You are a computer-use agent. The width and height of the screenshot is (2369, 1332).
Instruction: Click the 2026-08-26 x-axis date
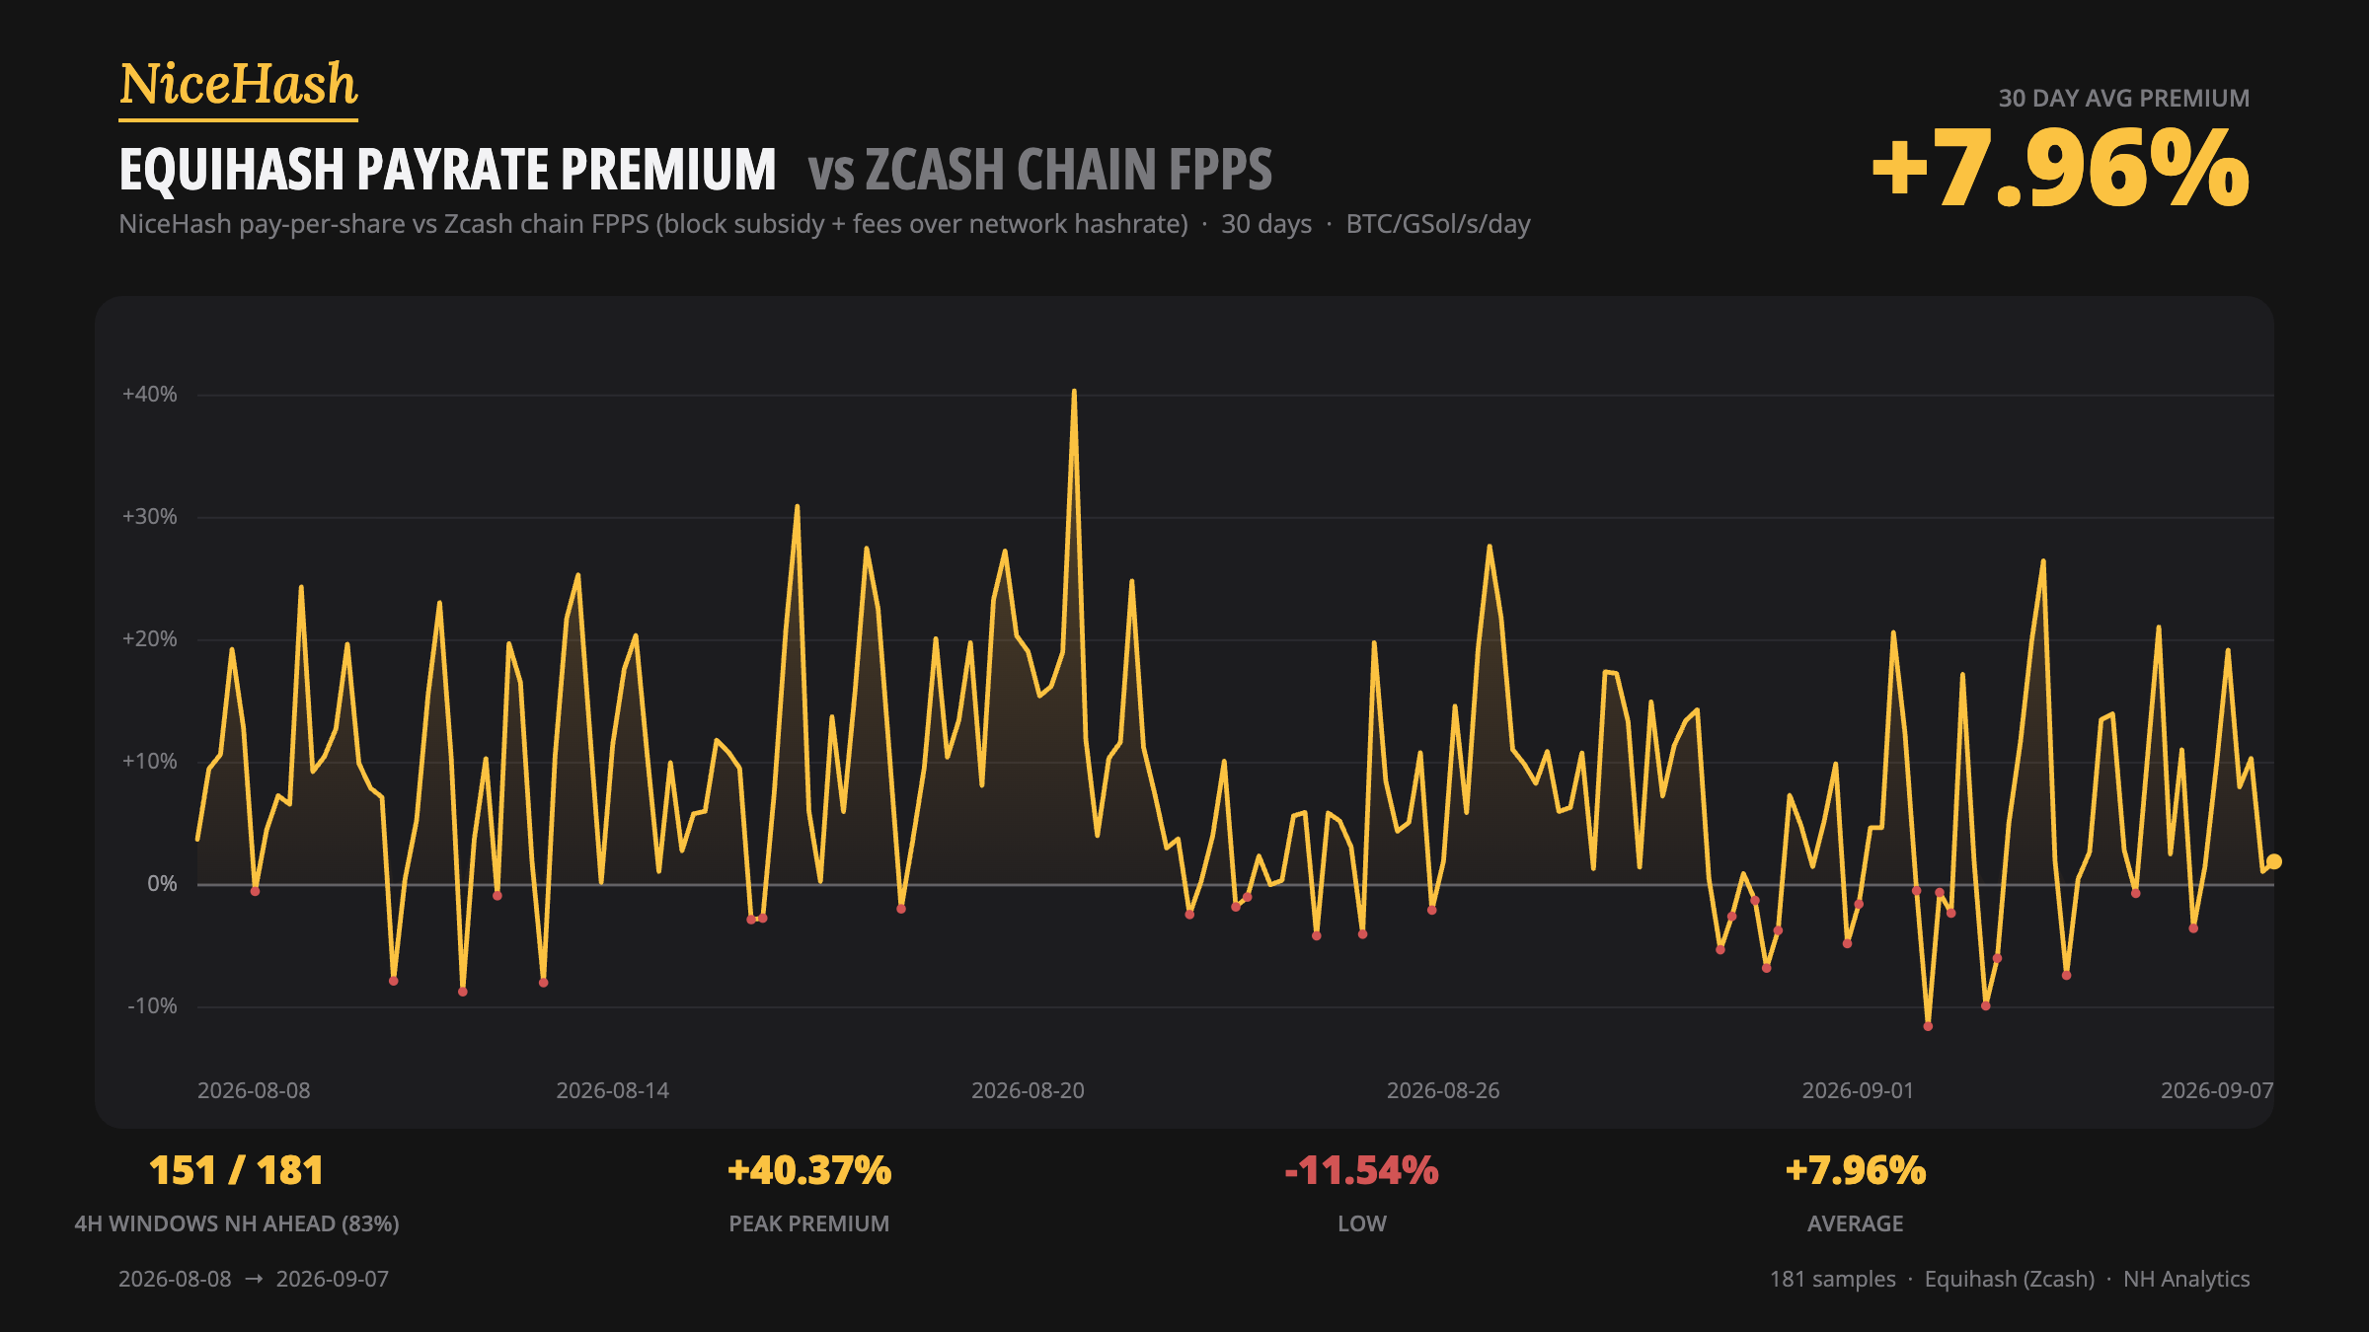coord(1443,1091)
